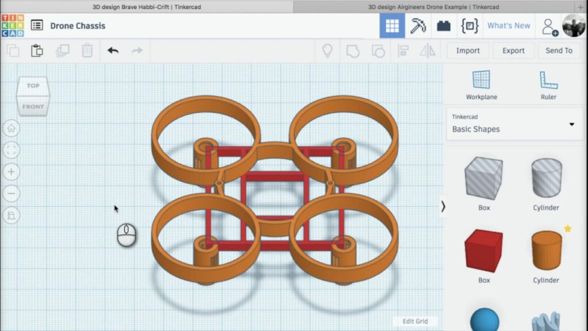Click the Export button

pyautogui.click(x=513, y=51)
